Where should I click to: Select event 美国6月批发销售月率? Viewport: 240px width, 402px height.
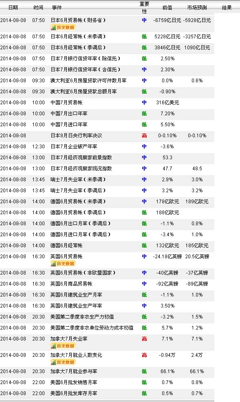click(x=74, y=383)
